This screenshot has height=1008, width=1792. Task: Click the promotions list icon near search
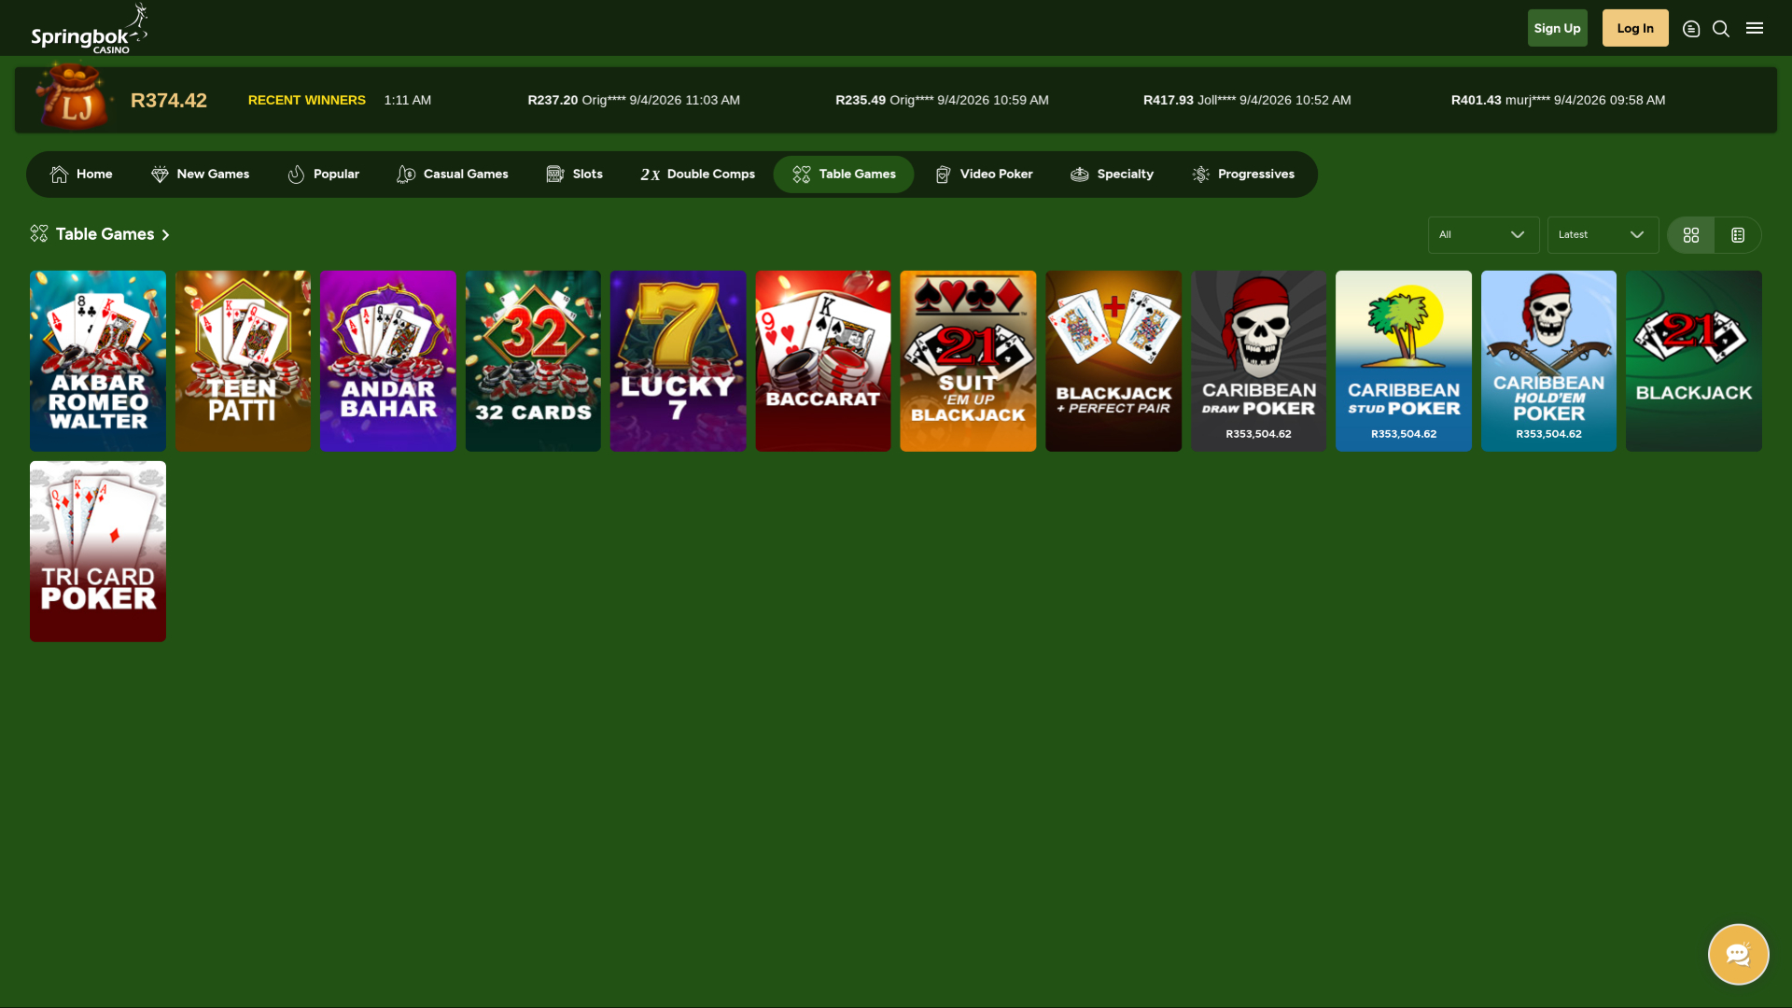pyautogui.click(x=1691, y=29)
